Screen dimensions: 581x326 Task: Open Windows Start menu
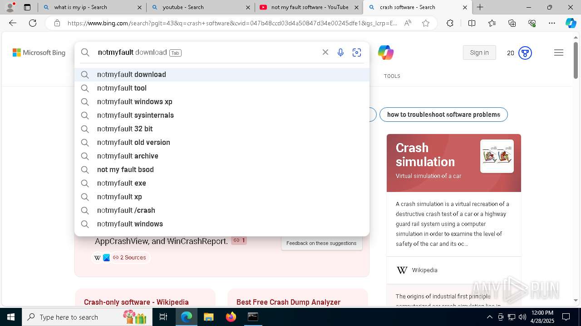pyautogui.click(x=11, y=317)
